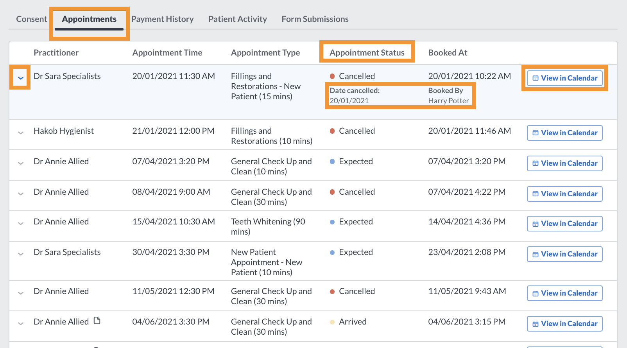Click the red Cancelled status dot for 08/04/2021
This screenshot has width=627, height=348.
coord(332,192)
